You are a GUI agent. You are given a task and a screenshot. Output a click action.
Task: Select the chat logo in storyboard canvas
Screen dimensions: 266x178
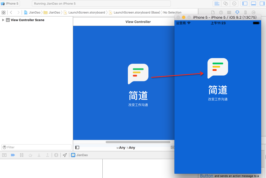[x=138, y=74]
